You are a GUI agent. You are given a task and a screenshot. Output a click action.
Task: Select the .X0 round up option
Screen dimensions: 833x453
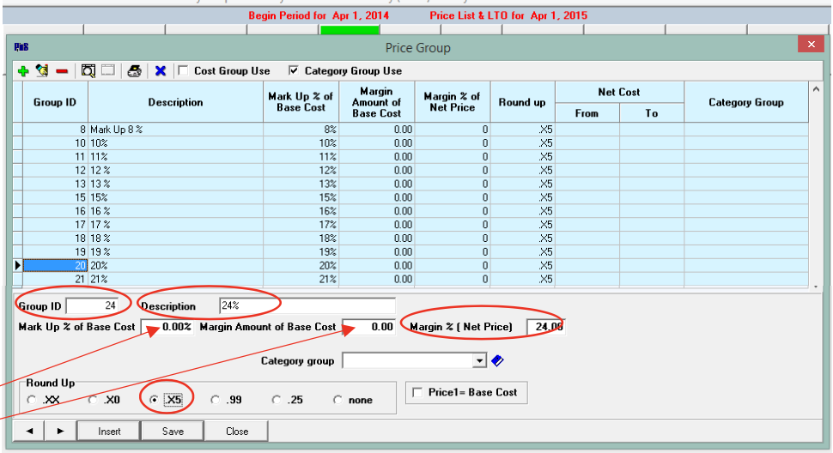93,400
